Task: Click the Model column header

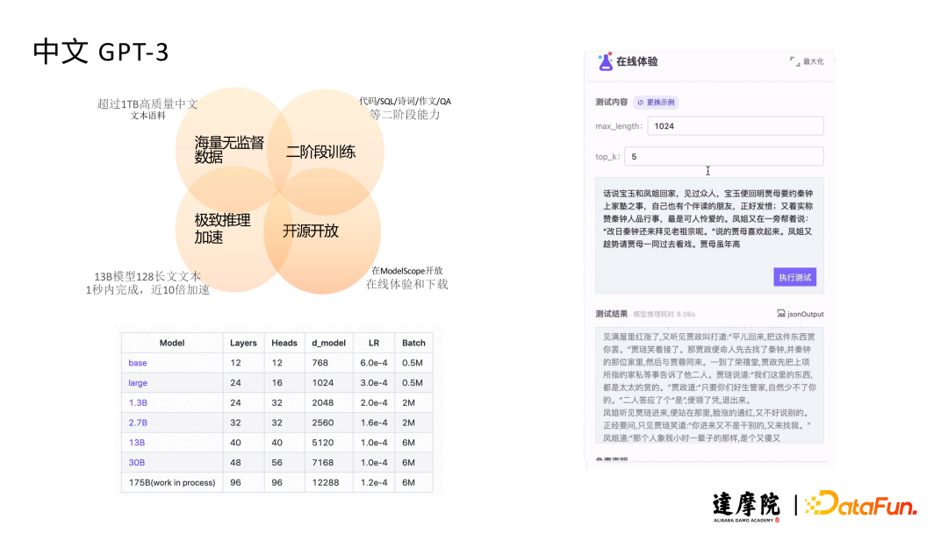Action: tap(172, 343)
